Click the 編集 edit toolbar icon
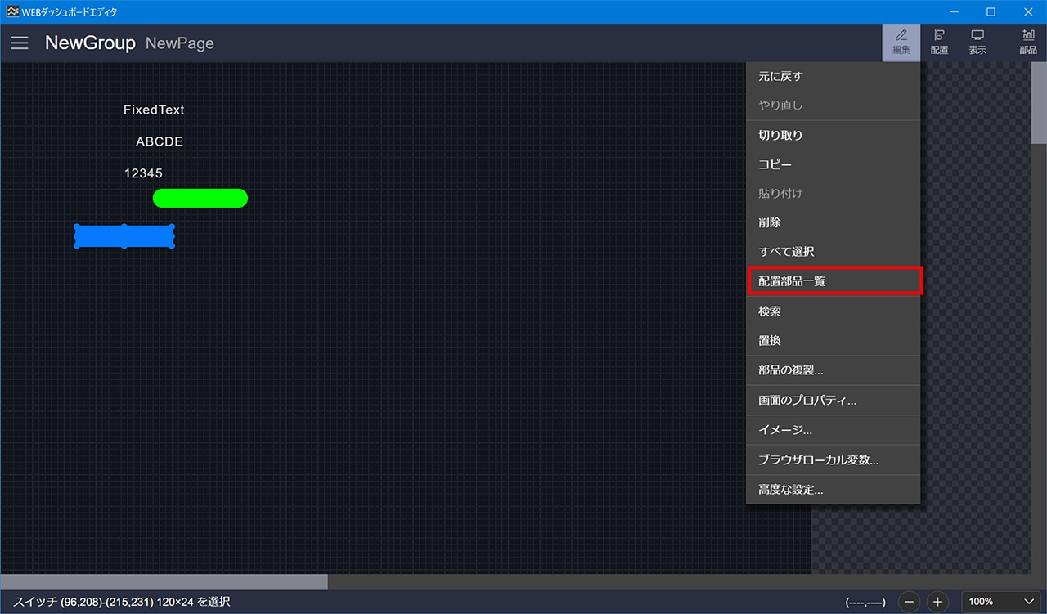Screen dimensions: 1047x614 pyautogui.click(x=901, y=43)
